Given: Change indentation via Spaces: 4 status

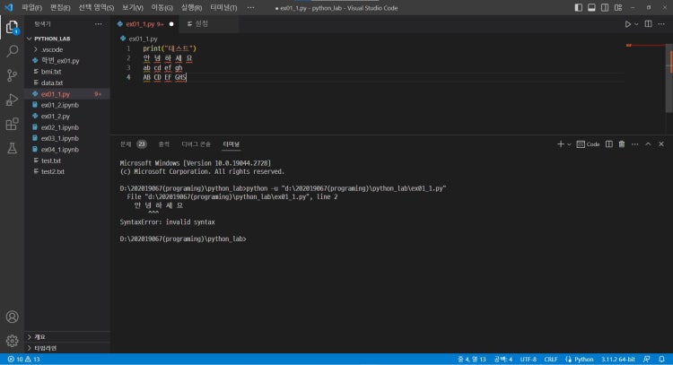Looking at the screenshot, I should 503,360.
